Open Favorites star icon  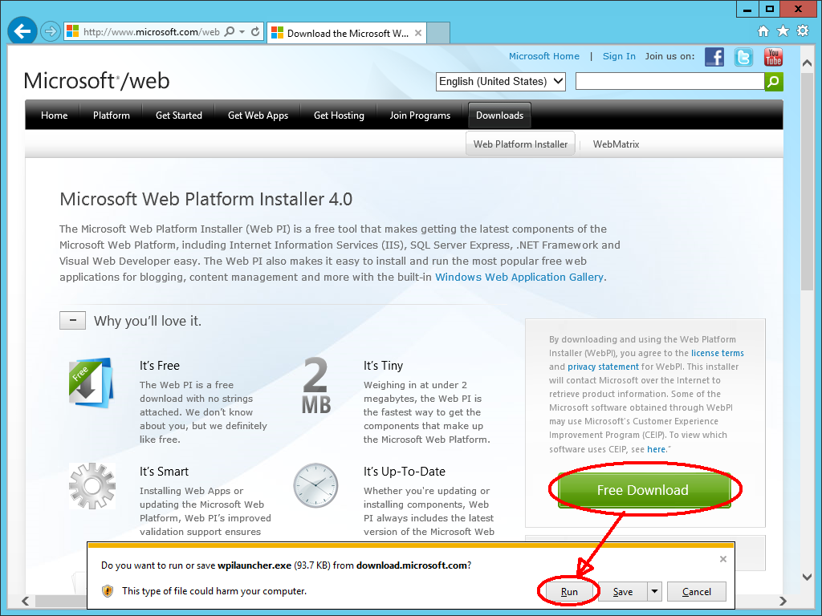783,31
